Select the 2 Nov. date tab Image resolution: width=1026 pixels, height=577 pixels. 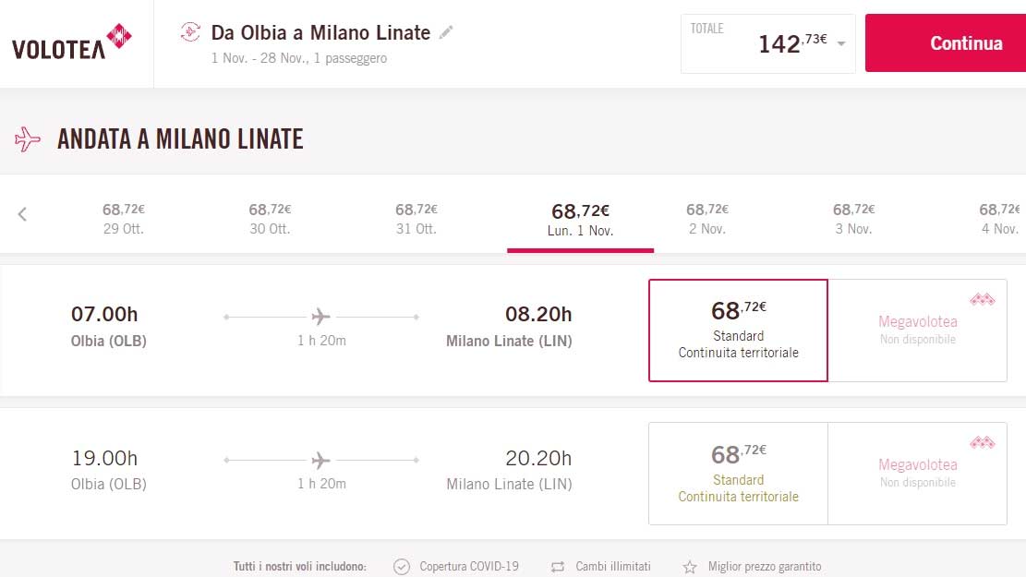(x=706, y=219)
